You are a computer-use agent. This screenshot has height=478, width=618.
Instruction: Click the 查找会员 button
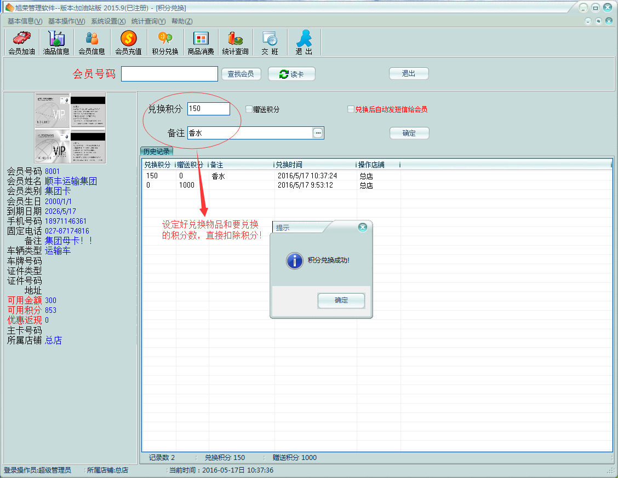(241, 74)
